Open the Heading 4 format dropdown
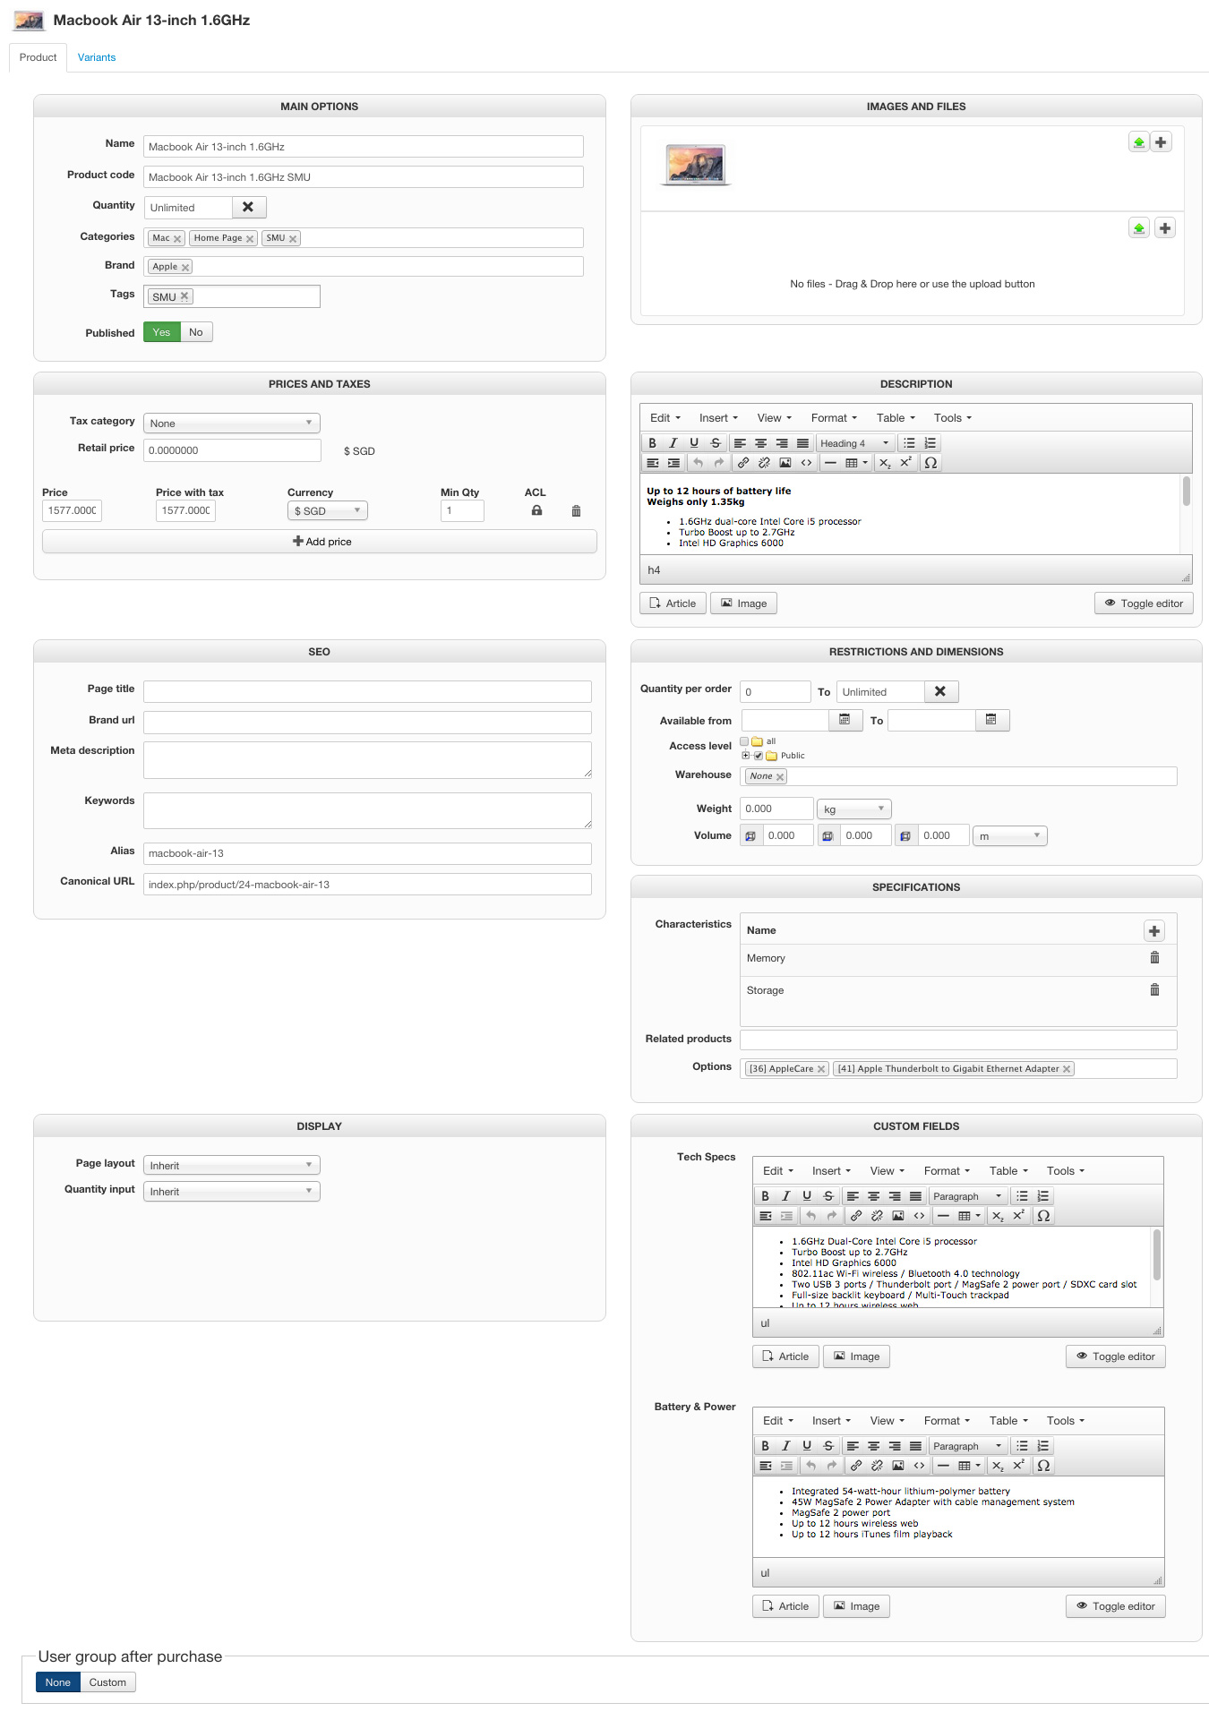1209x1720 pixels. coord(855,443)
